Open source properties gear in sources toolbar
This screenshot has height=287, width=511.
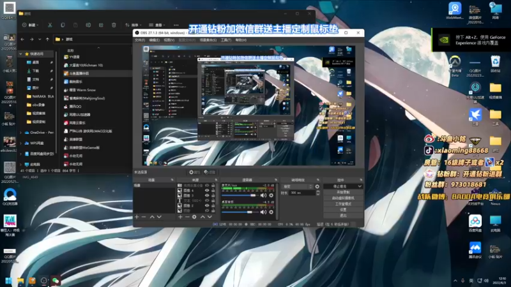pyautogui.click(x=194, y=217)
